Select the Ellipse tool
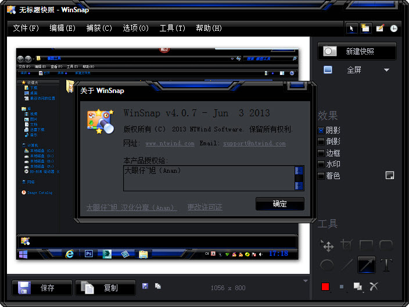 coord(327,265)
